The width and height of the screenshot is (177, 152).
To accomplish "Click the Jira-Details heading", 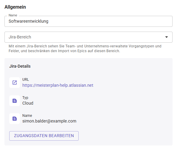I will point(20,66).
